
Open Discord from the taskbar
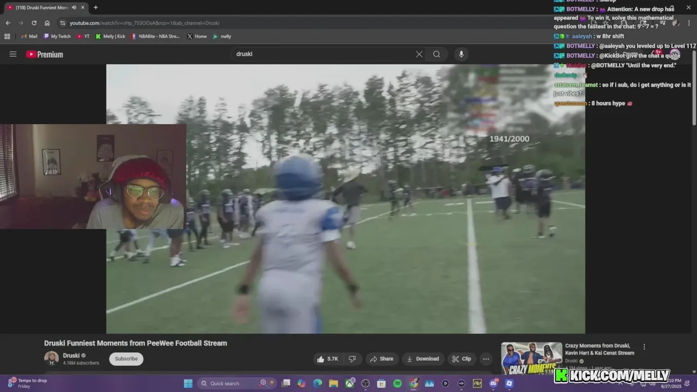(x=493, y=383)
